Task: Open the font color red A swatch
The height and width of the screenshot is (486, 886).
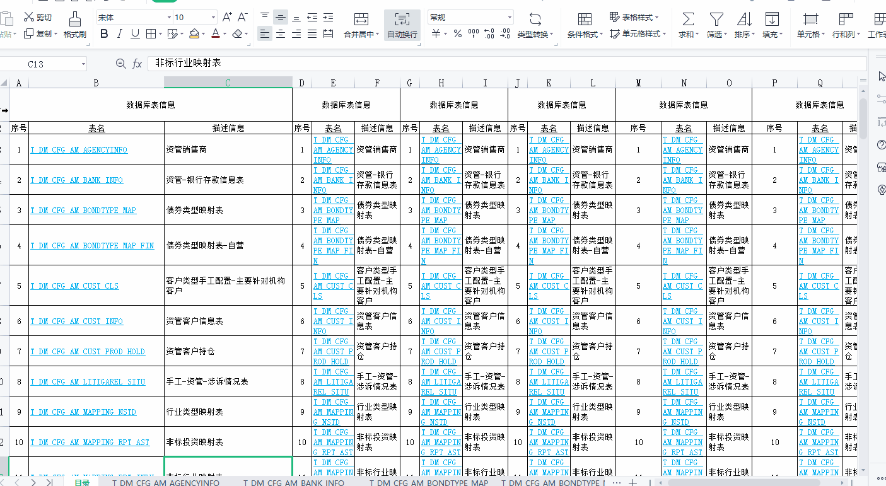Action: pos(215,34)
